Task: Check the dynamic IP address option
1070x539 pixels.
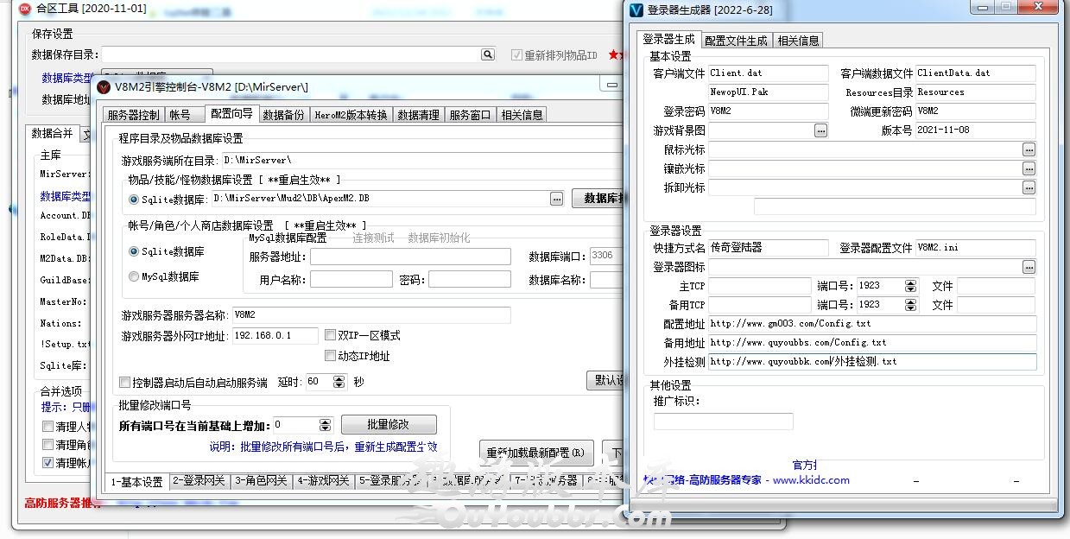Action: 330,355
